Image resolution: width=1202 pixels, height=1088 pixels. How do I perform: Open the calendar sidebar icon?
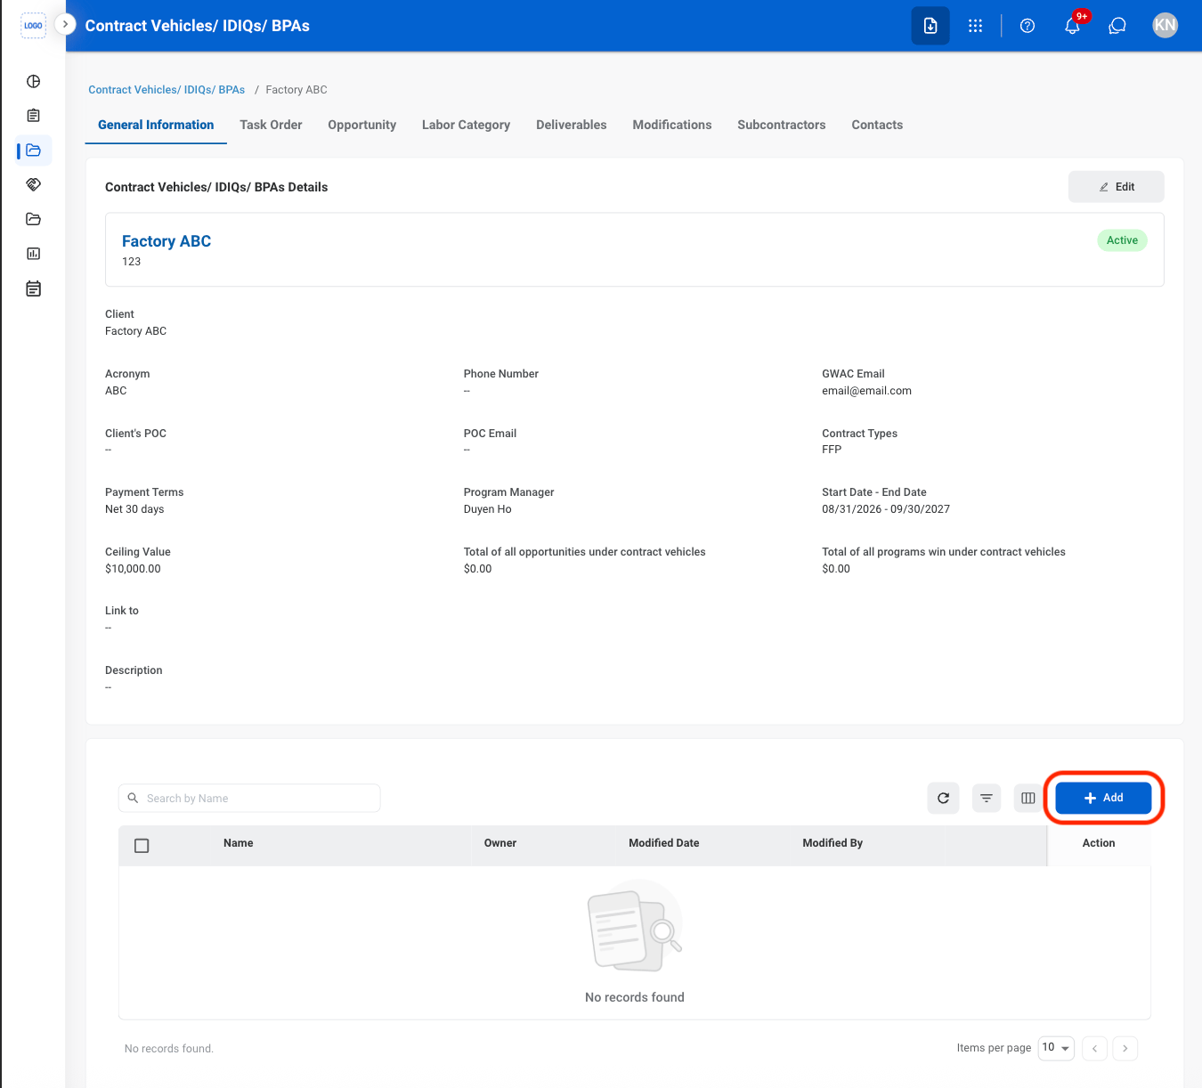pyautogui.click(x=34, y=288)
